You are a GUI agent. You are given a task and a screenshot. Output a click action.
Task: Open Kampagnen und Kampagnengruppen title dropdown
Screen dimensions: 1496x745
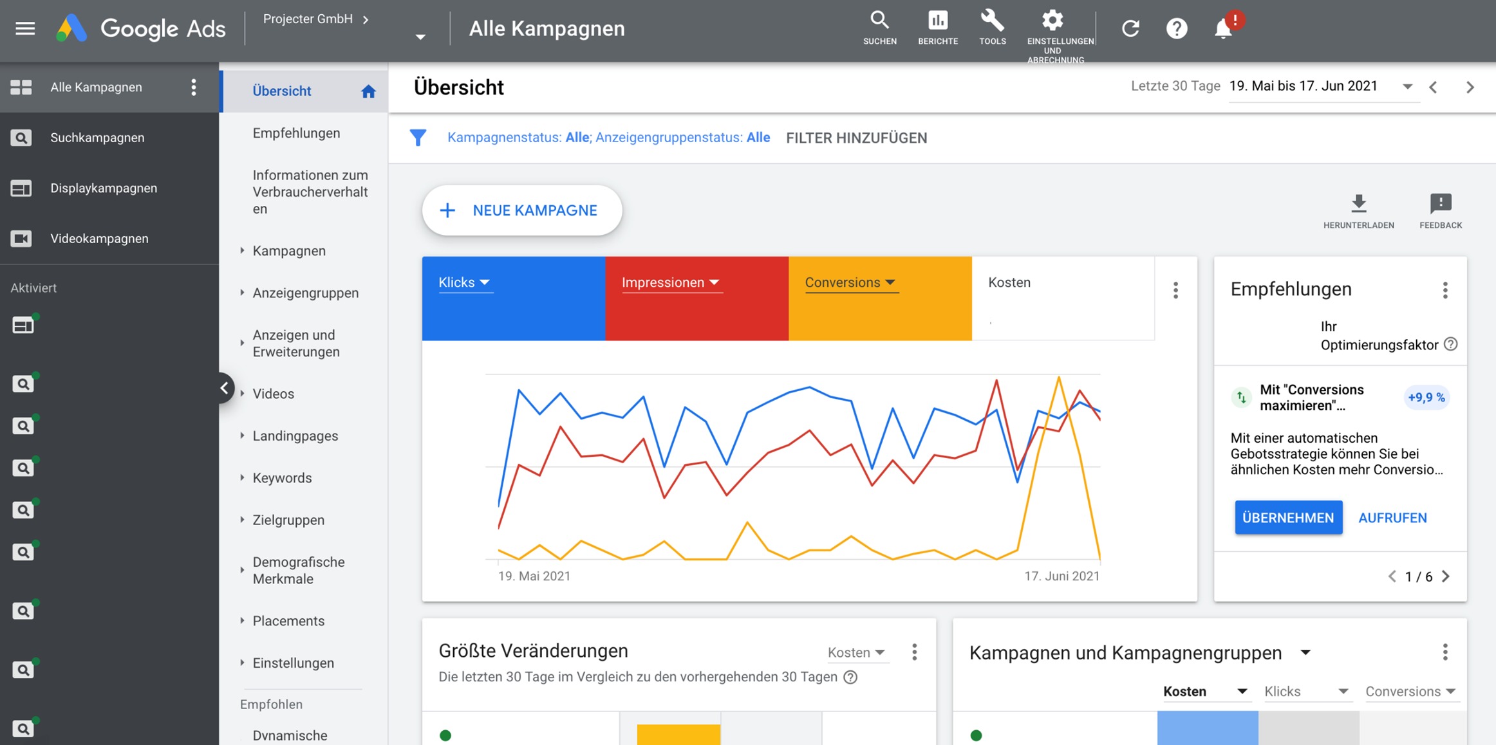click(1305, 652)
